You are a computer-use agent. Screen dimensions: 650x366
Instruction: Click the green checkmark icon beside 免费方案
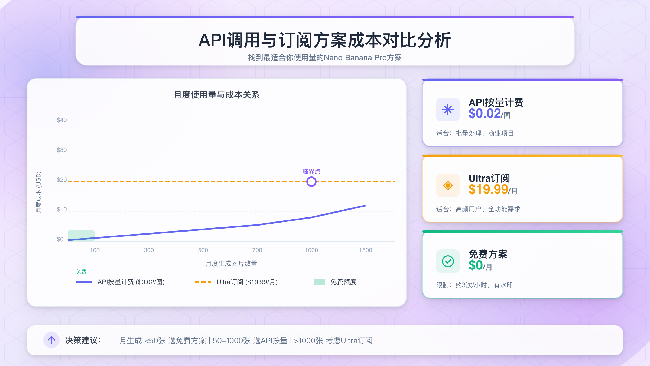(x=448, y=261)
